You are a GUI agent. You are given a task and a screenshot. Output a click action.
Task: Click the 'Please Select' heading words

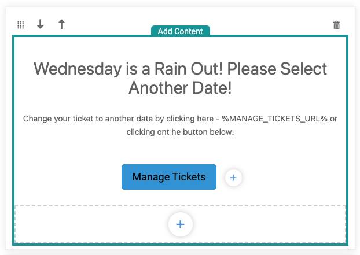[277, 69]
